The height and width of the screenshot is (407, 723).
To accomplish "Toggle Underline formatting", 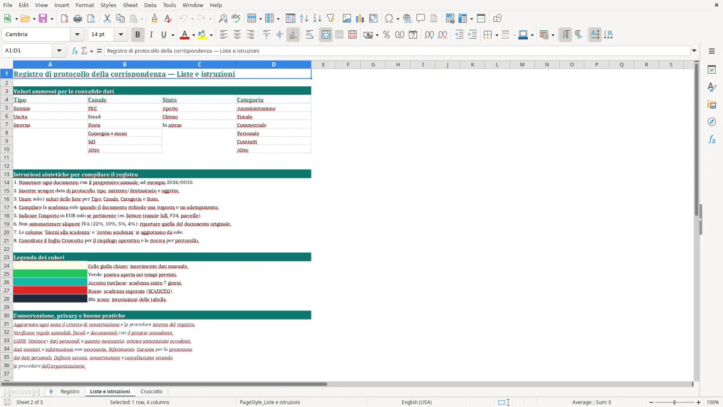I will coord(164,35).
